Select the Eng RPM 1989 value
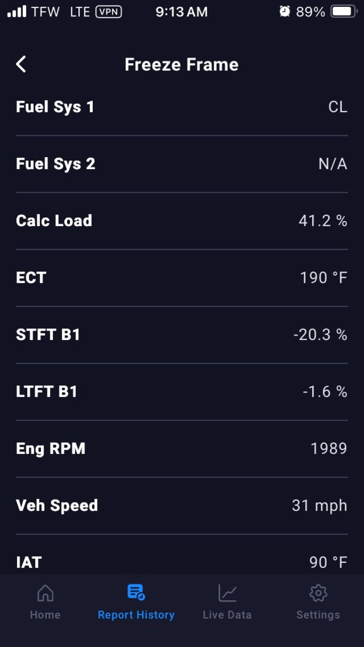 (x=329, y=448)
